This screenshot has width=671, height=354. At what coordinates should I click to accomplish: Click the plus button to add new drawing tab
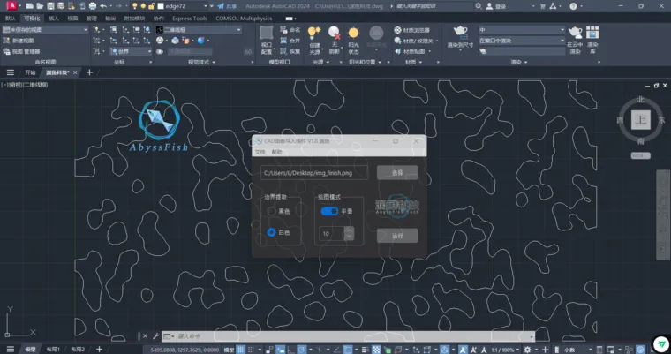click(89, 72)
